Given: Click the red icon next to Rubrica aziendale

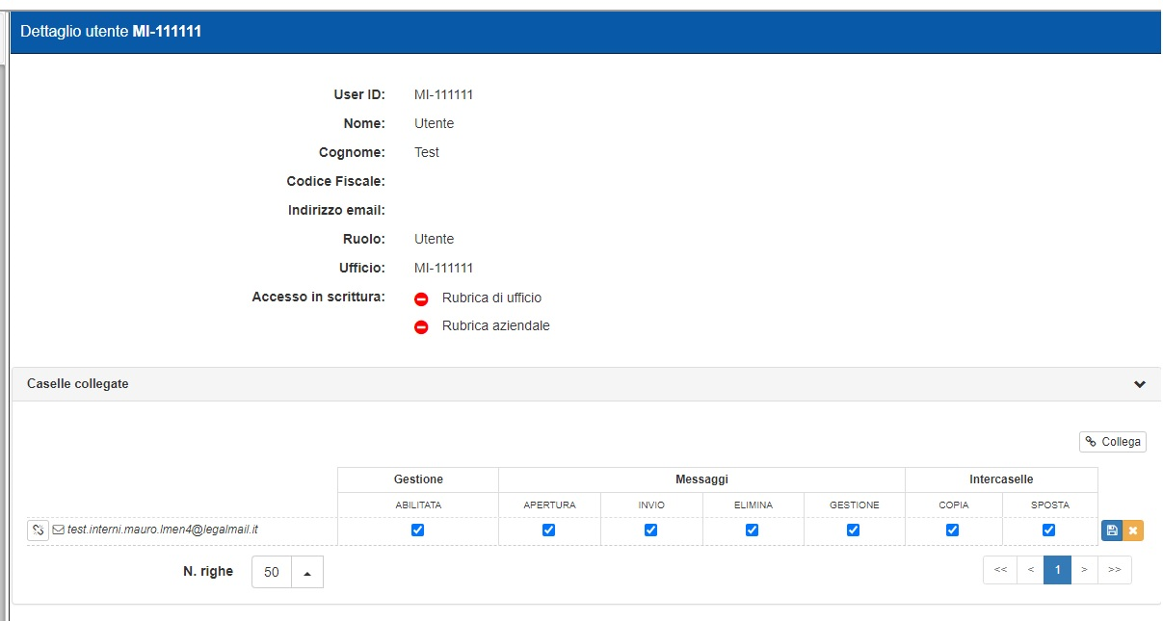Looking at the screenshot, I should coord(421,327).
